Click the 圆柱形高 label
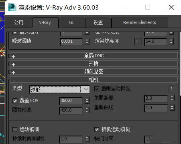The width and height of the screenshot is (181, 144). coord(22,110)
